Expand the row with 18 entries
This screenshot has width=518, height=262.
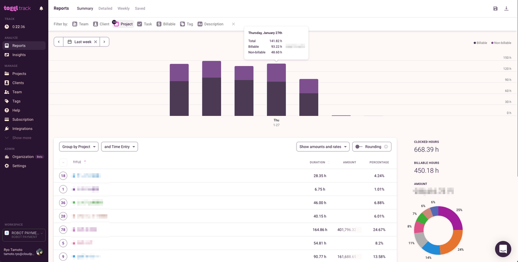[63, 176]
